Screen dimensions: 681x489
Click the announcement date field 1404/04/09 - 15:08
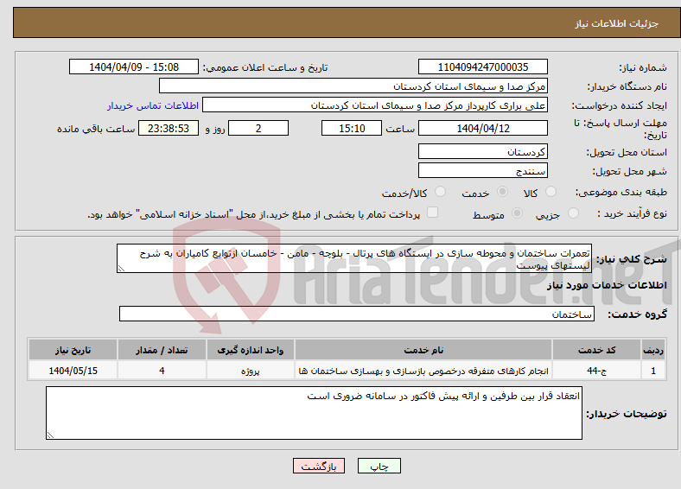pos(134,67)
